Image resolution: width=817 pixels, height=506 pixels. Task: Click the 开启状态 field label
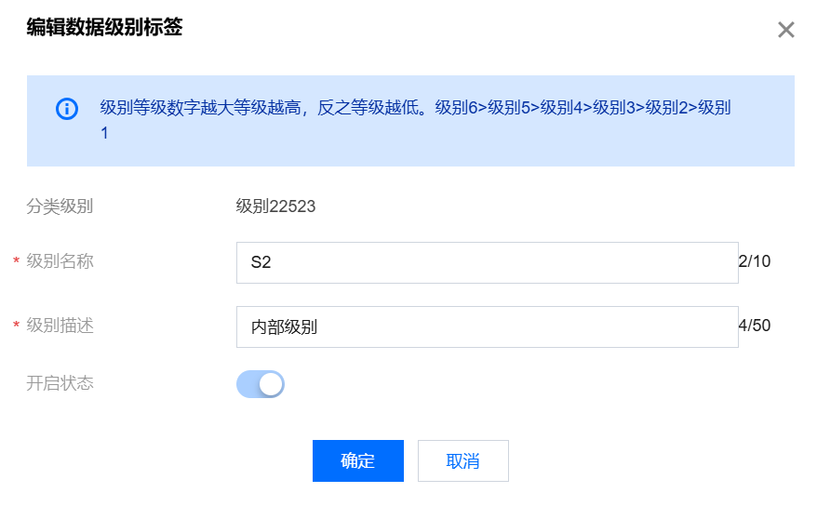(x=60, y=383)
